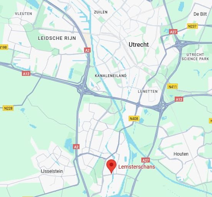212x197 pixels.
Task: Click the IJsselstein town label
Action: coord(52,171)
